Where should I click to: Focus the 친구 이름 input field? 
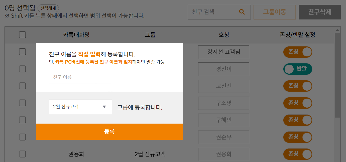(80, 77)
